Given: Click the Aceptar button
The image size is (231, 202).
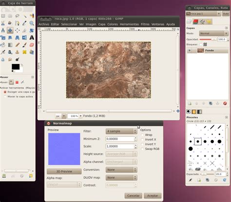Looking at the screenshot, I should click(x=153, y=196).
